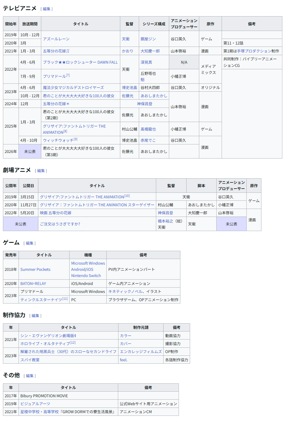285x422 pixels.
Task: Open シン・エヴァンゲリオン劇場版 link
Action: [48, 336]
